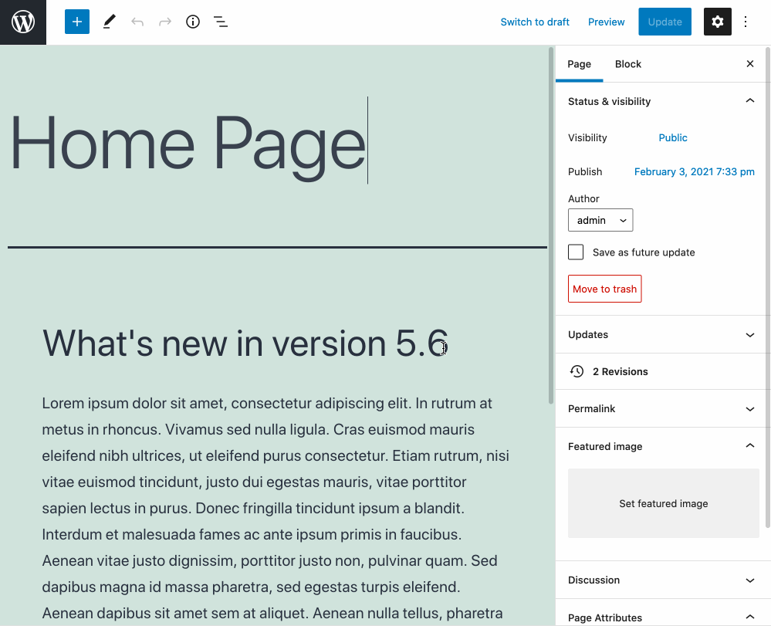The height and width of the screenshot is (626, 771).
Task: Open the three-dot Options menu
Action: tap(746, 22)
